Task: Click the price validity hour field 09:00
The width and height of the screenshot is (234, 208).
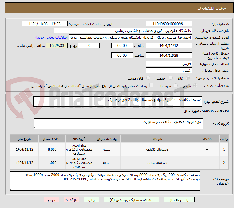Action: (122, 56)
